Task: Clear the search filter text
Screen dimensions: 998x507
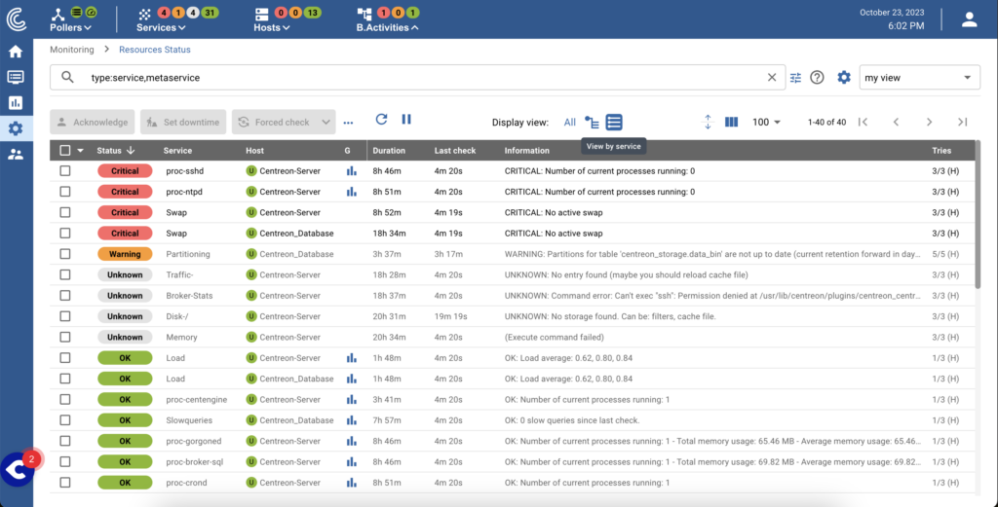Action: (x=772, y=78)
